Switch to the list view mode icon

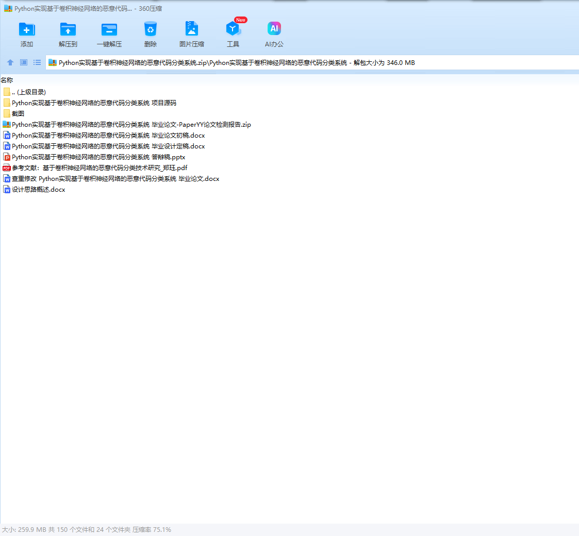point(37,62)
